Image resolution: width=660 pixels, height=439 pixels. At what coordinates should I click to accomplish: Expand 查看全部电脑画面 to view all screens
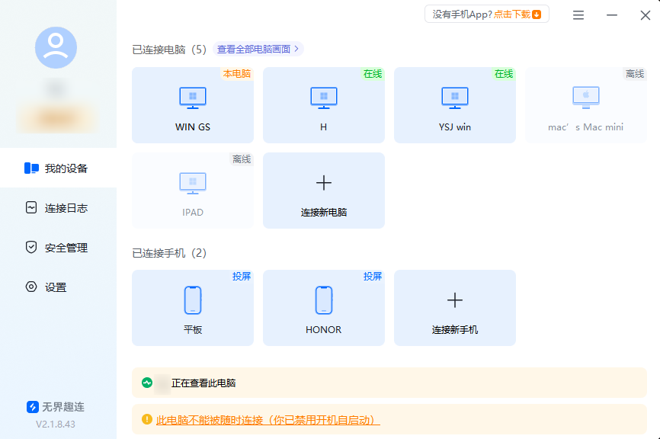tap(258, 48)
